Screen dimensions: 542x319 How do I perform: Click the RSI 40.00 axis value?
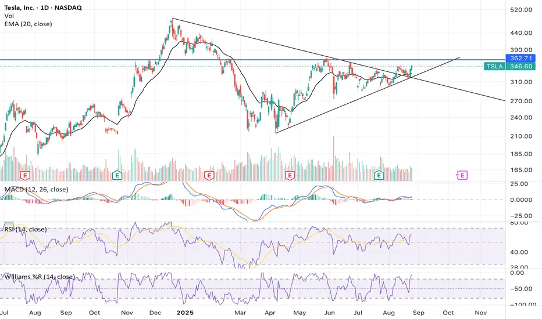pyautogui.click(x=519, y=252)
